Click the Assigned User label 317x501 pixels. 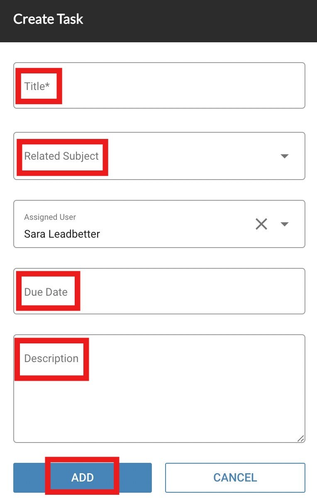pos(50,217)
